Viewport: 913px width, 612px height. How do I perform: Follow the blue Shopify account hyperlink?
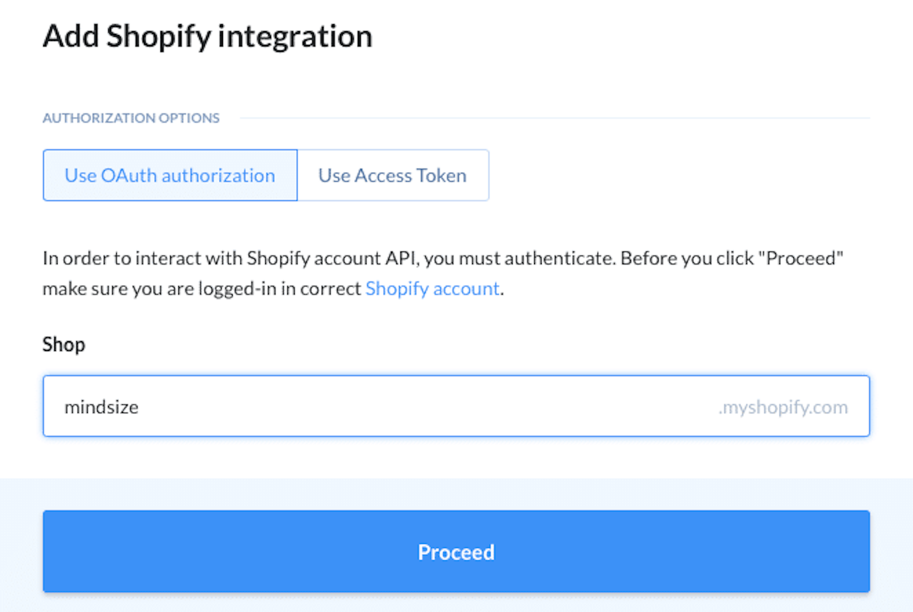pos(432,289)
